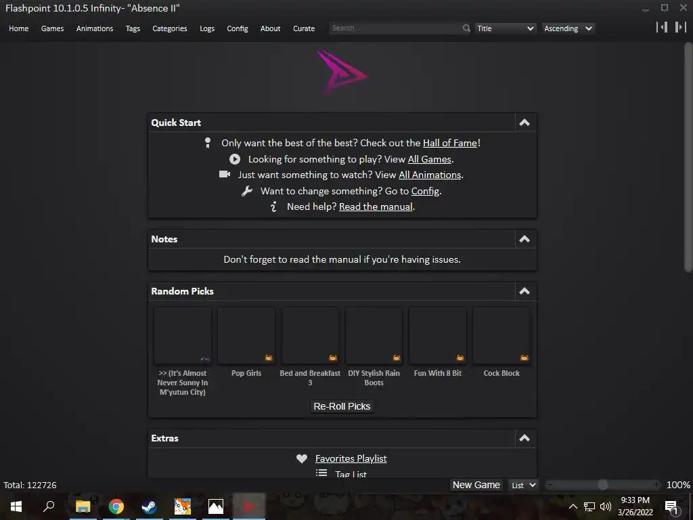Follow the Config link in Quick Start
This screenshot has width=693, height=520.
tap(425, 191)
